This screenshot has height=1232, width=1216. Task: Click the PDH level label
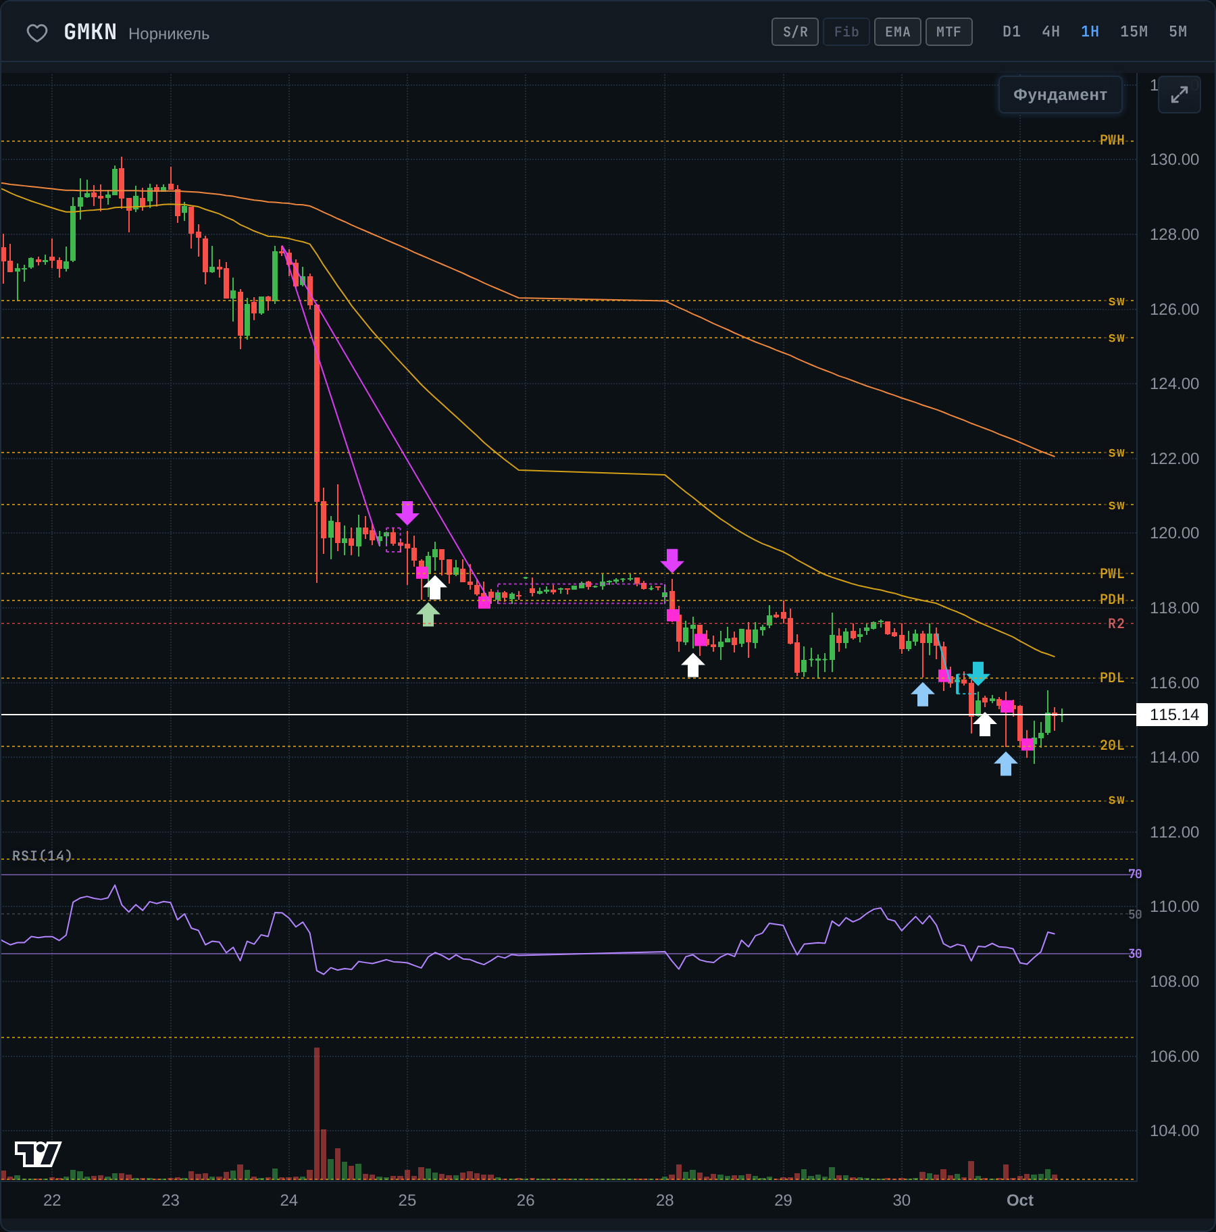pos(1112,599)
